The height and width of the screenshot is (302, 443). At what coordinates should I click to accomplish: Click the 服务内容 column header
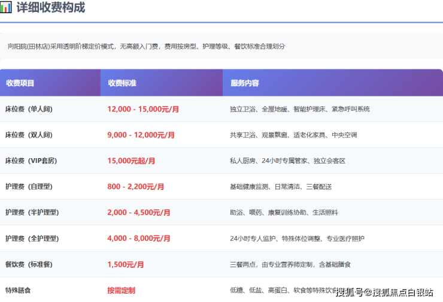tap(244, 83)
